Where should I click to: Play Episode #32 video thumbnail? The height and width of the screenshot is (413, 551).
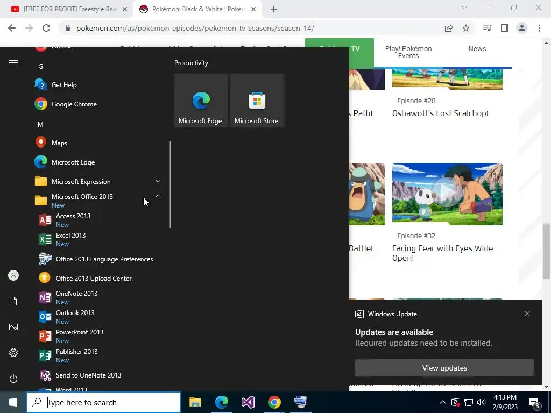click(447, 194)
